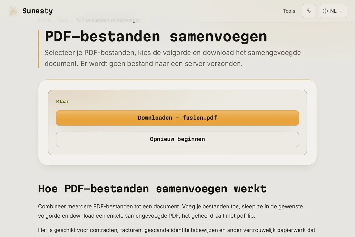355x237 pixels.
Task: Click the Sunasty cat logo icon
Action: coord(13,11)
